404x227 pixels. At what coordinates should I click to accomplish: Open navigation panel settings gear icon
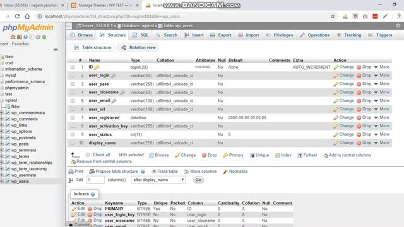pos(38,37)
